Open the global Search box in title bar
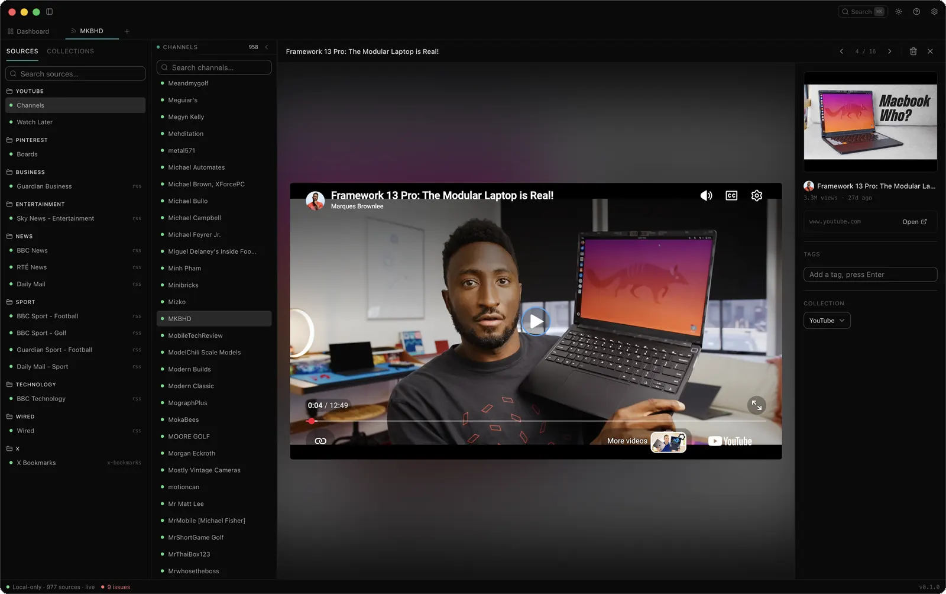This screenshot has width=946, height=594. point(863,12)
